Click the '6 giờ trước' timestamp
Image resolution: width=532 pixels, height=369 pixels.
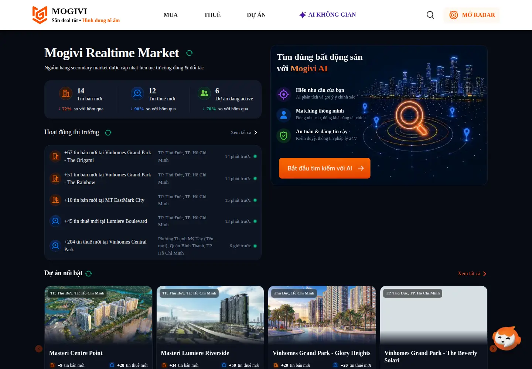coord(240,246)
